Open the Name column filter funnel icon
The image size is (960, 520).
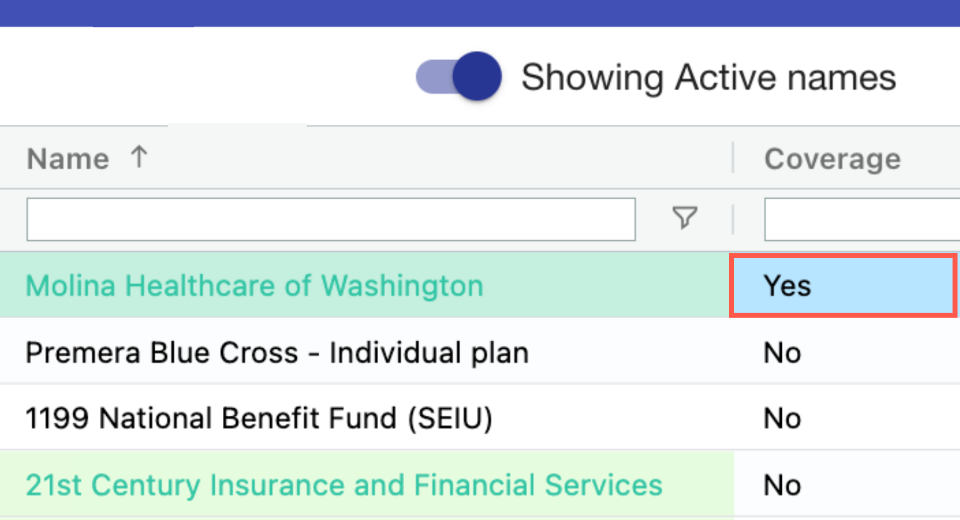point(685,218)
